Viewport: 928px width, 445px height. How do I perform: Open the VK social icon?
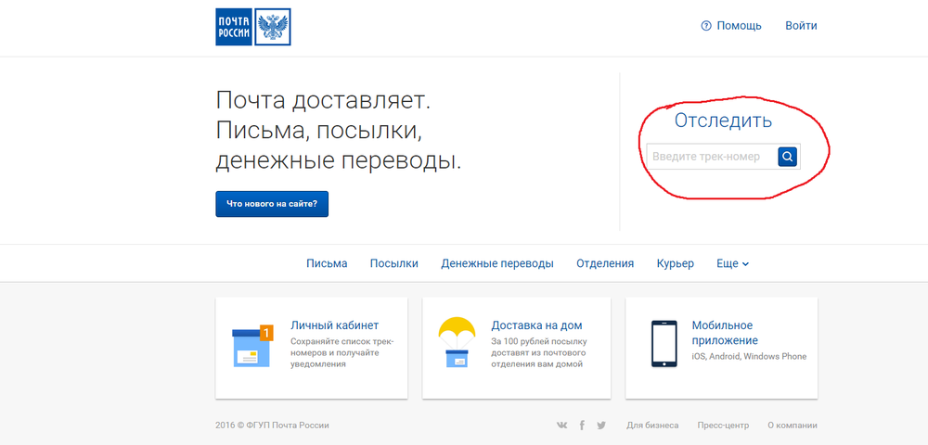(x=562, y=426)
